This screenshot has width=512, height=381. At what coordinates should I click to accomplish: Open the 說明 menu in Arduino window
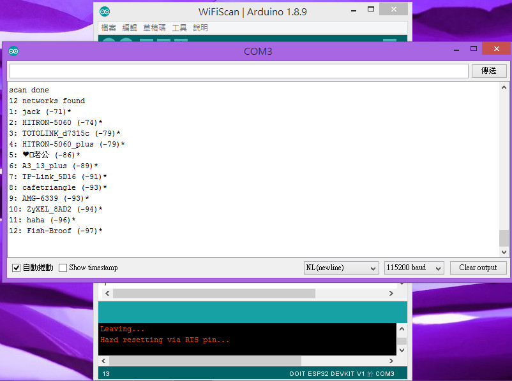[200, 27]
